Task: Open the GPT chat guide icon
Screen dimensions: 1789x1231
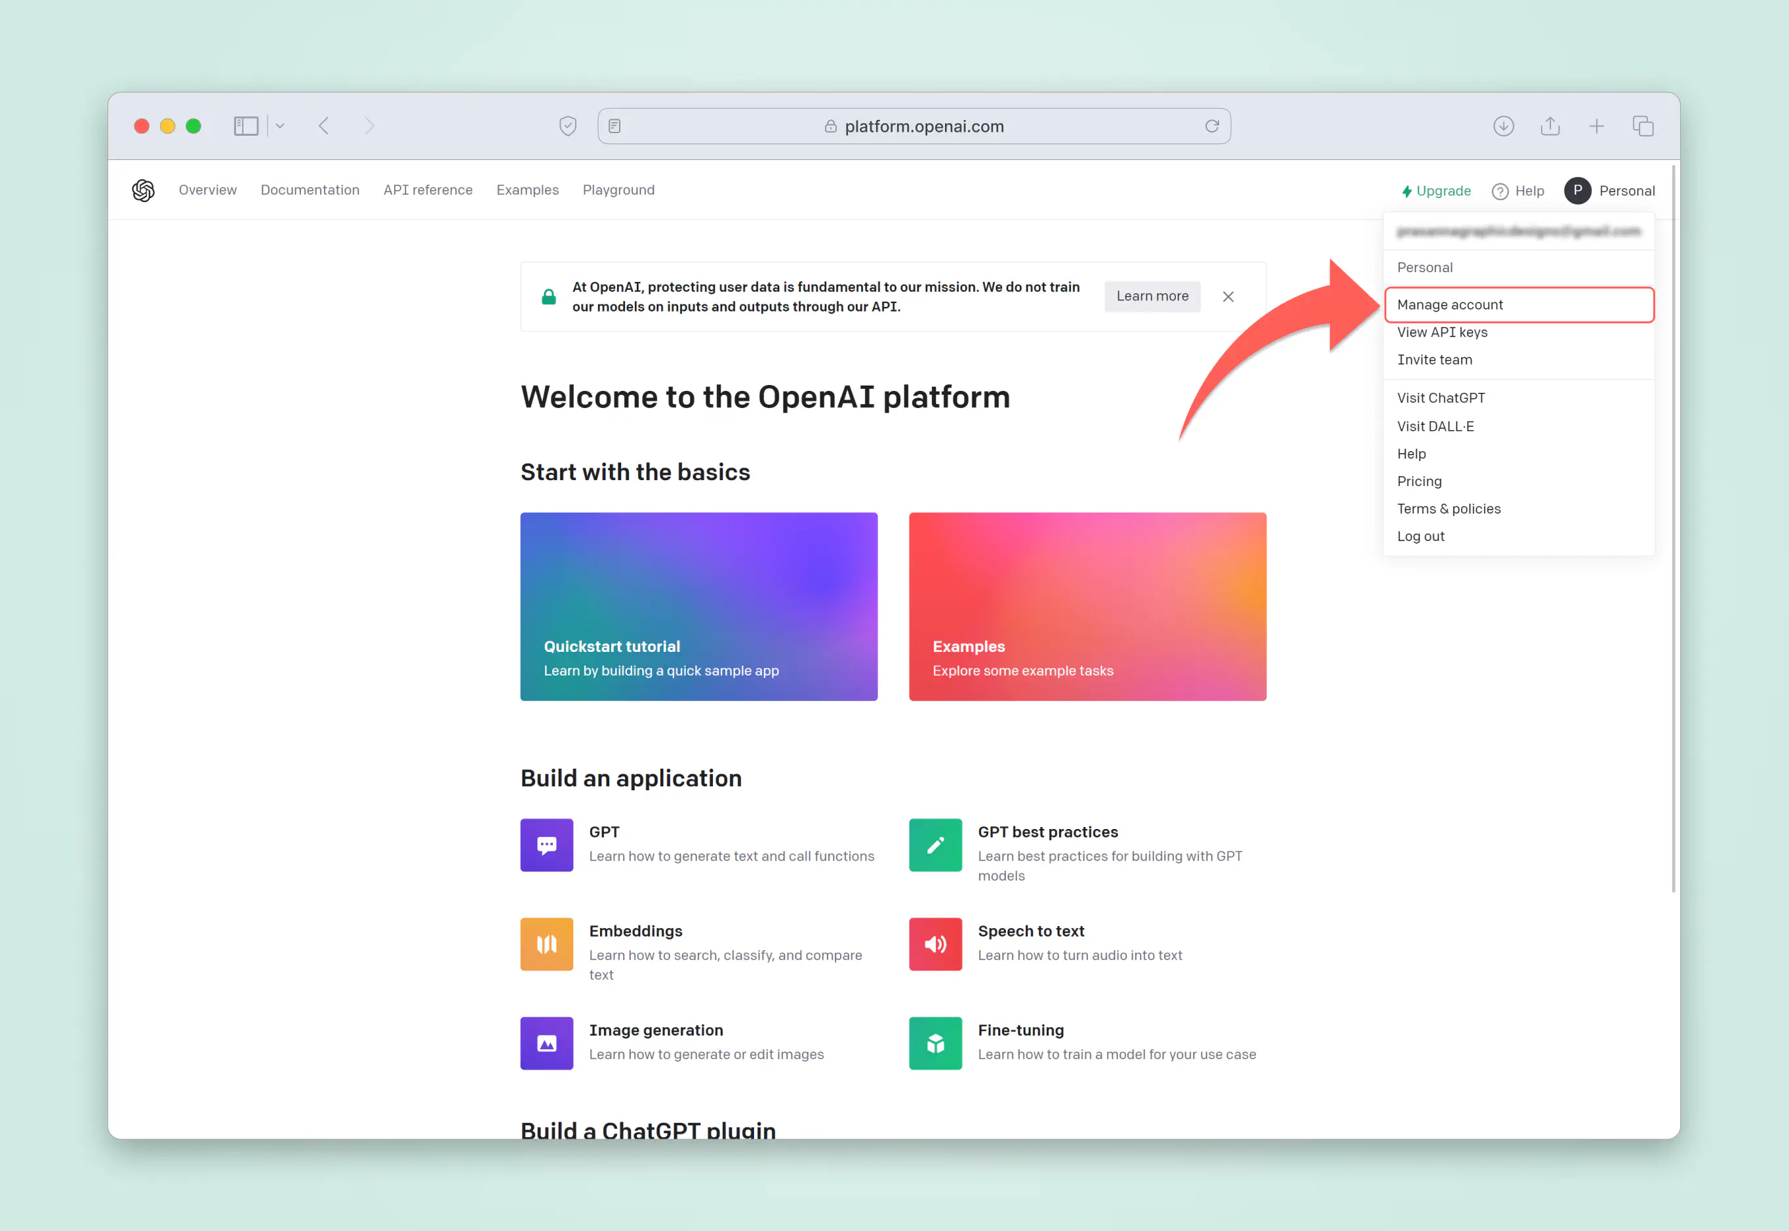Action: (547, 845)
